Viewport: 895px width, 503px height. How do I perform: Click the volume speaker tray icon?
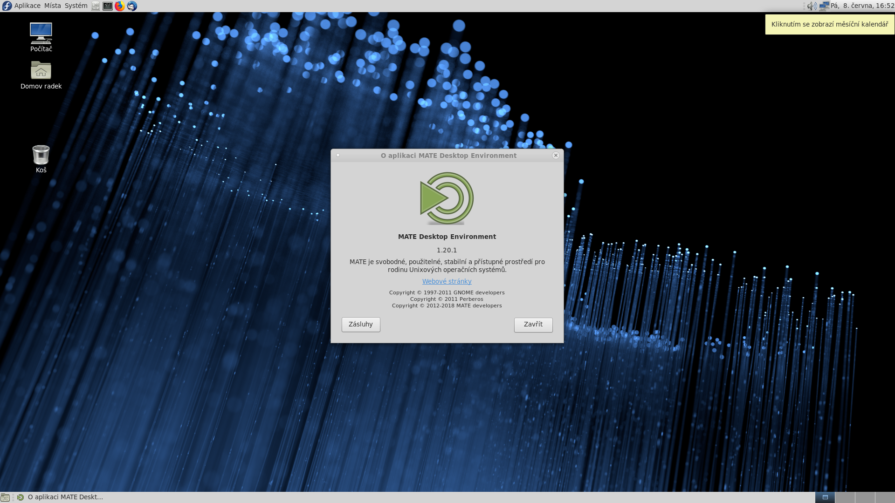click(812, 6)
